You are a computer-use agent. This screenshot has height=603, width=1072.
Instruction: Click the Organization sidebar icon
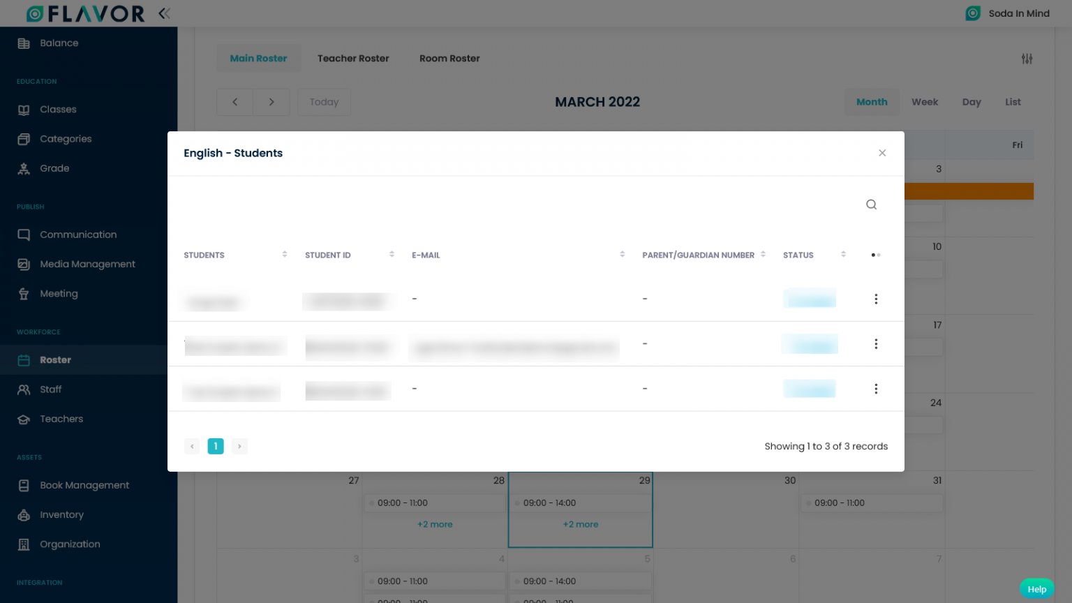coord(24,544)
